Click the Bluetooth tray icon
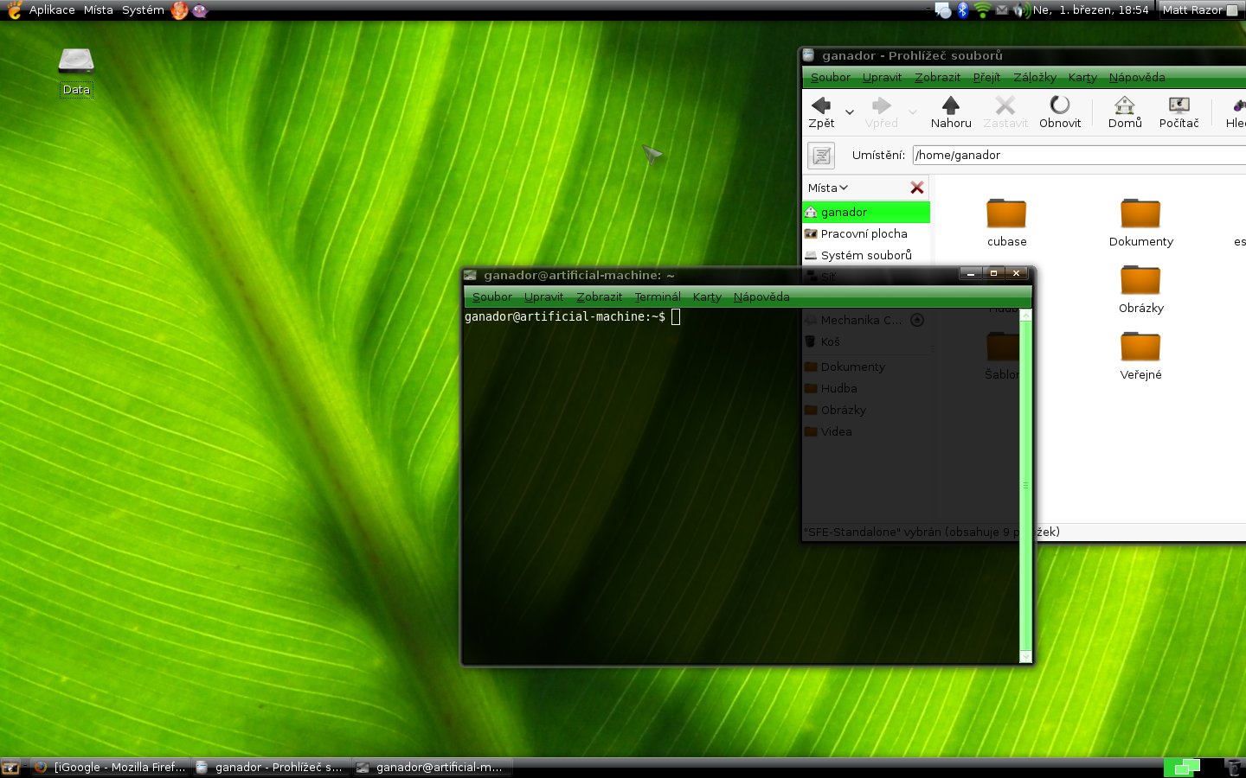 [x=962, y=10]
